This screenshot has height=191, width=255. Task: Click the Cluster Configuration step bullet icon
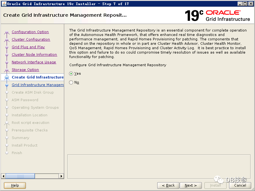[x=7, y=40]
